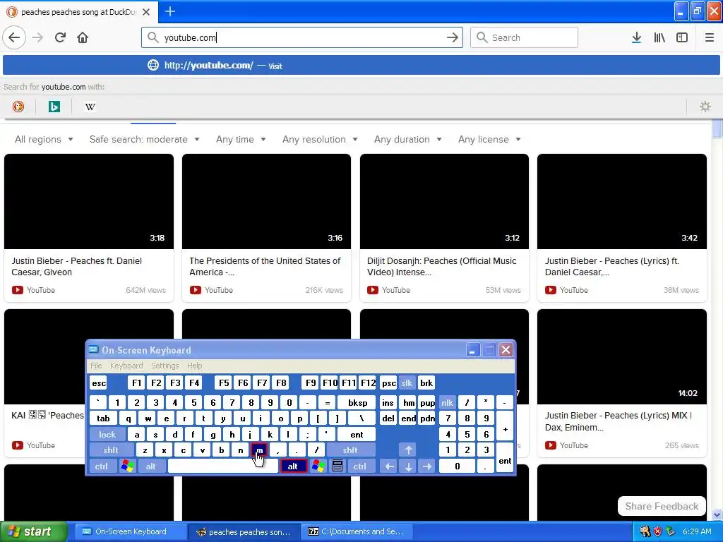Expand the Any duration filter
723x542 pixels.
408,139
